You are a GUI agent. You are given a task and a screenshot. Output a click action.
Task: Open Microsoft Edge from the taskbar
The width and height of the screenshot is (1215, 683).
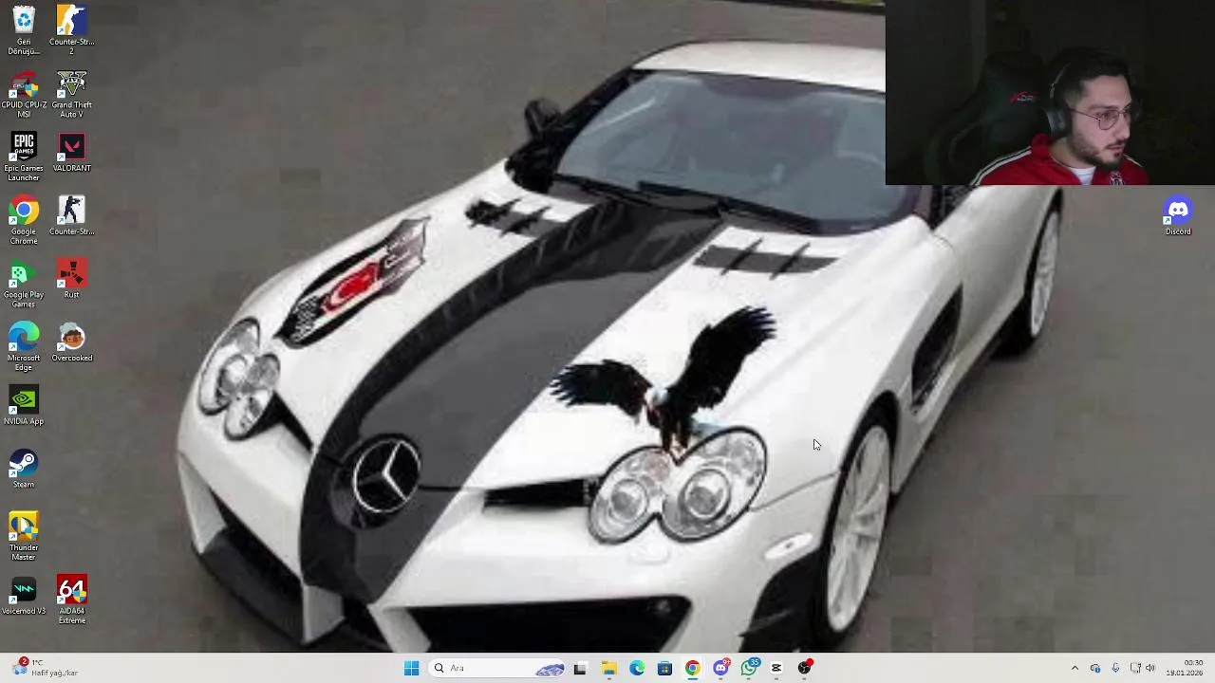[637, 668]
